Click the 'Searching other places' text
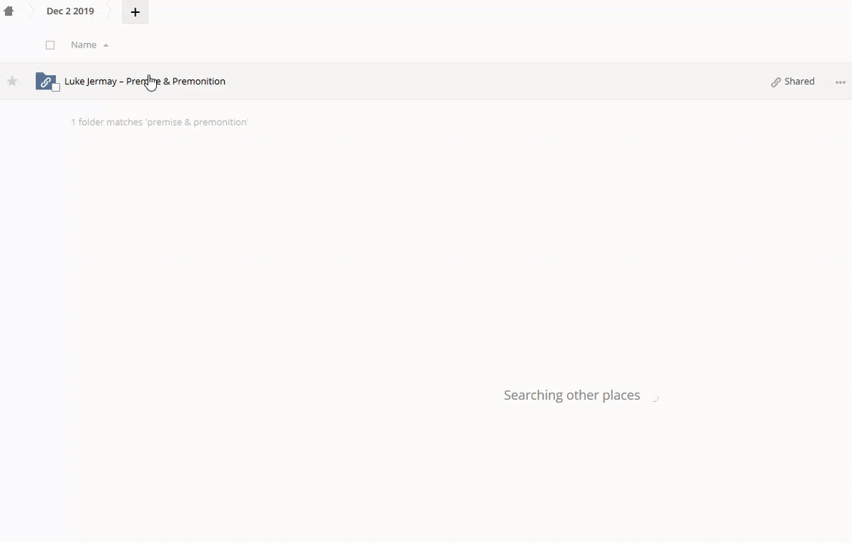 (572, 395)
